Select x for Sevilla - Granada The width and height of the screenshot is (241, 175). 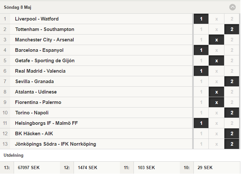click(216, 81)
